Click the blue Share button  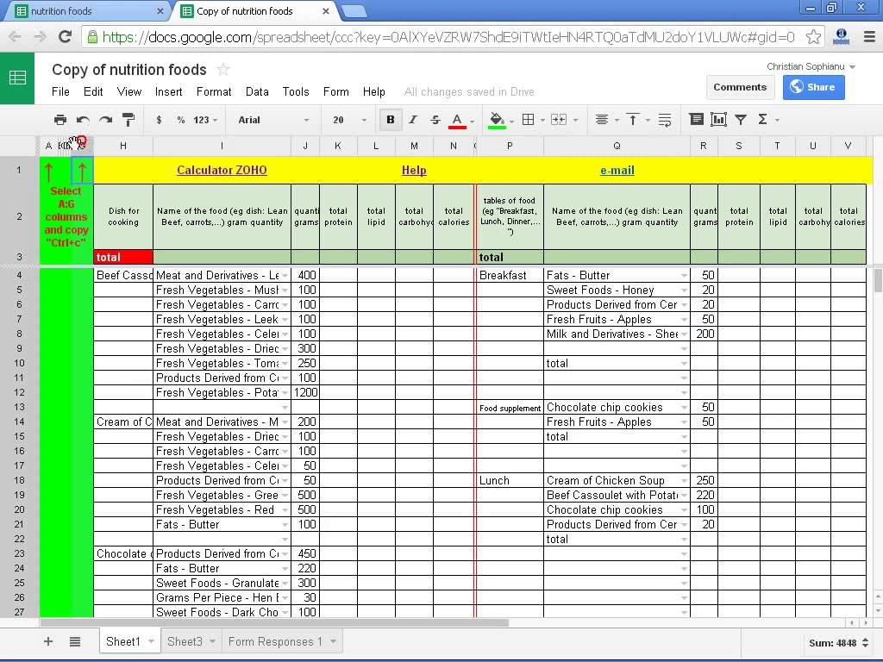pos(813,86)
